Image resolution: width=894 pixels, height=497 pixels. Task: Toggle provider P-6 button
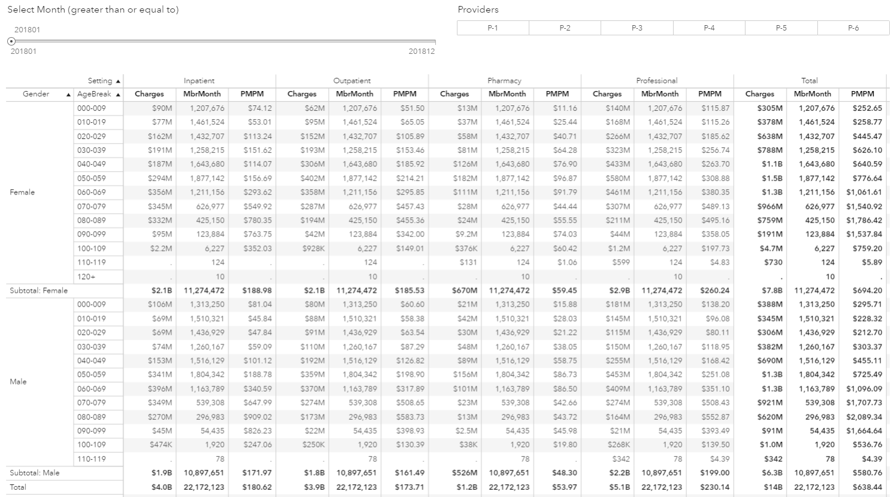tap(853, 28)
